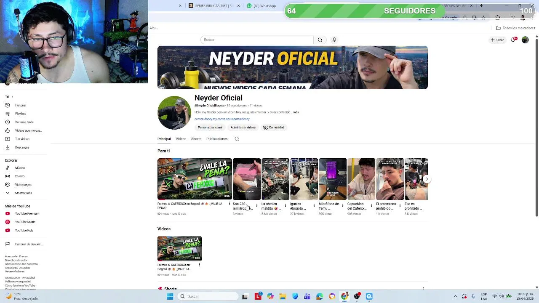Click the Crear button
The width and height of the screenshot is (539, 303).
point(497,40)
